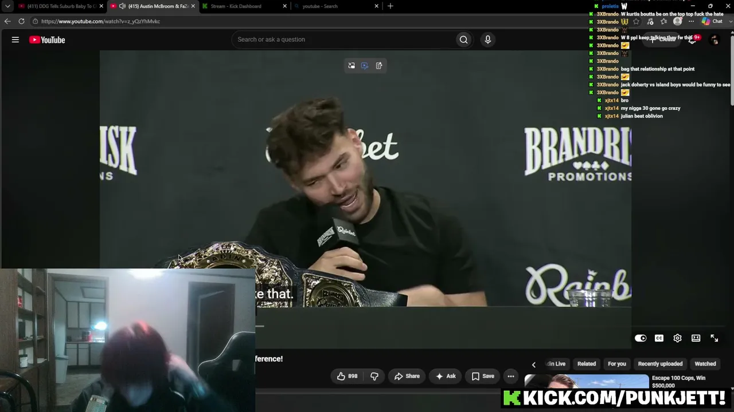Open a new browser tab
This screenshot has width=734, height=412.
click(391, 6)
